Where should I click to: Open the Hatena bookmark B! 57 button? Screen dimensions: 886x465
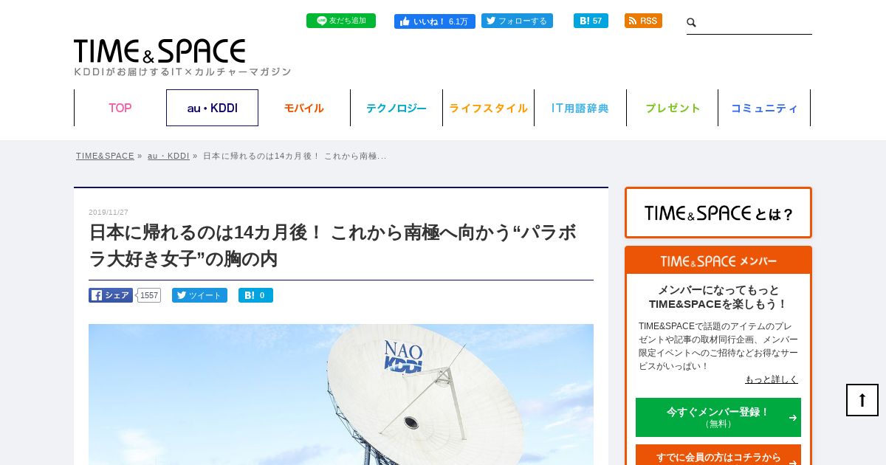coord(591,21)
